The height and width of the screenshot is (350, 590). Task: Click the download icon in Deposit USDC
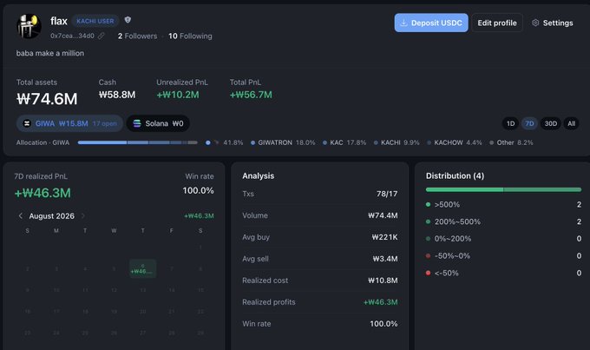403,23
